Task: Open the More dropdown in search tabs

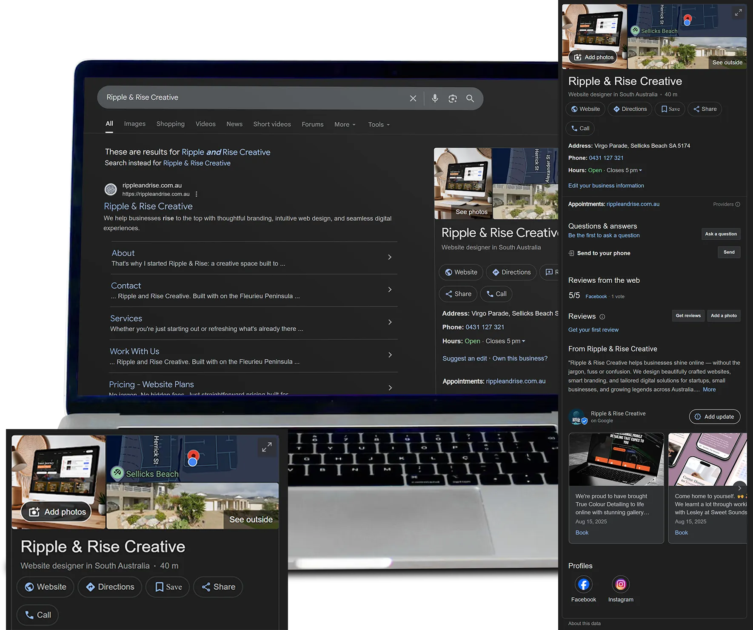Action: (345, 125)
